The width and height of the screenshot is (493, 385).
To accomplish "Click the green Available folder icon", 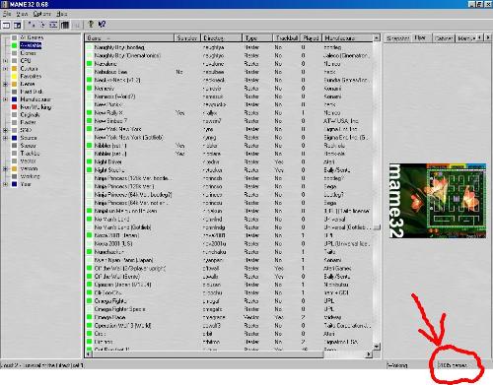I will click(x=15, y=45).
